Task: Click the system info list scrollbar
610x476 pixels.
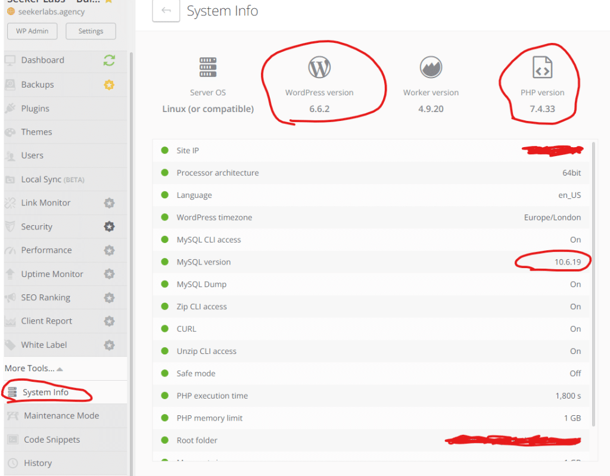Action: click(x=593, y=284)
